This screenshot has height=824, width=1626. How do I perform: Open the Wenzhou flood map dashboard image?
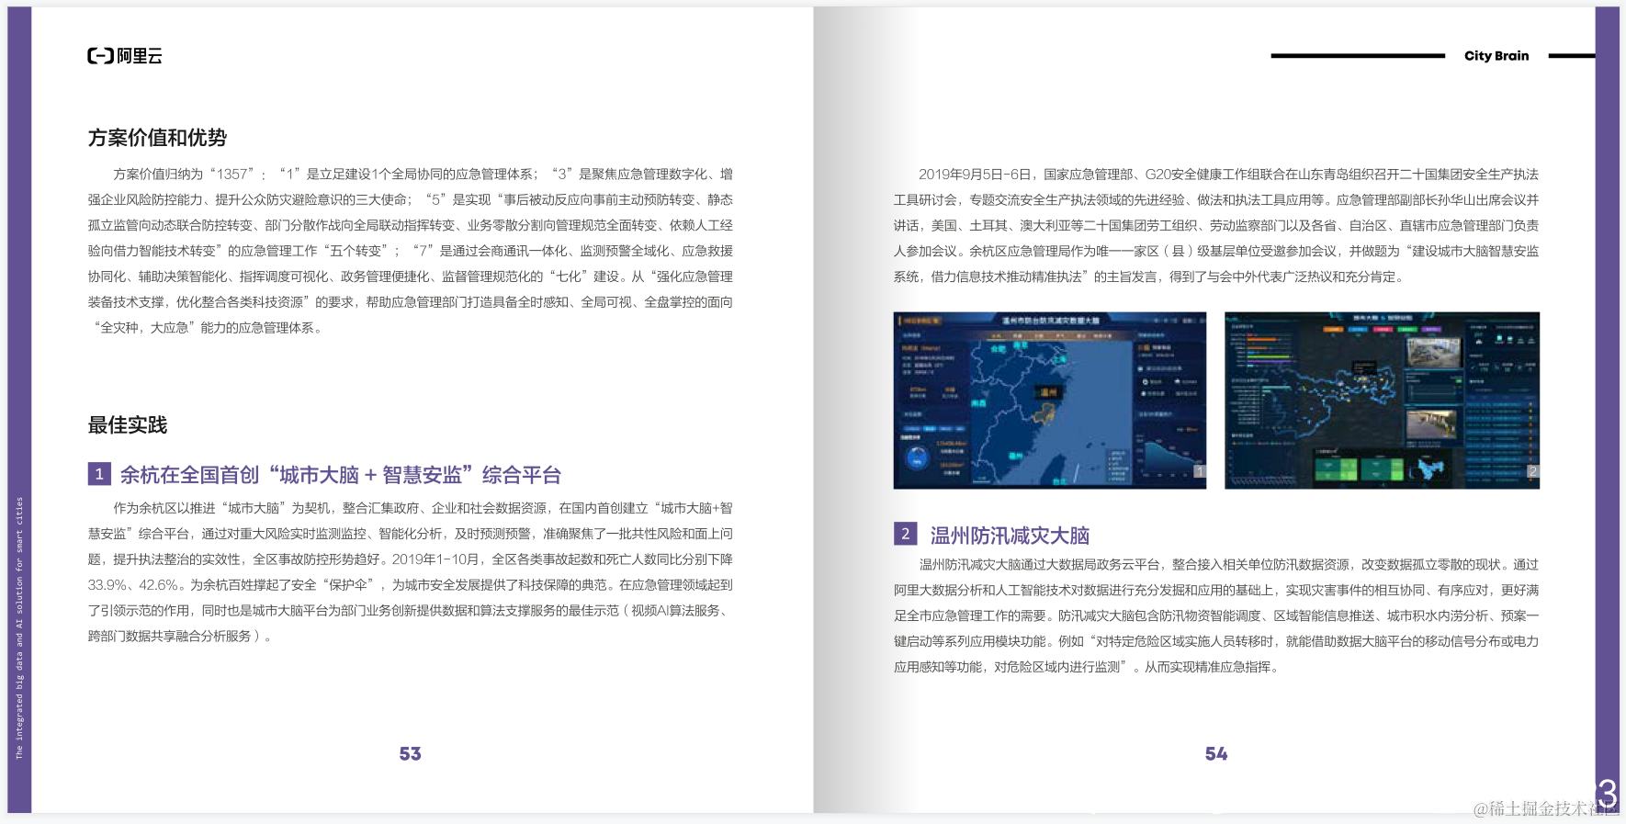click(1049, 401)
